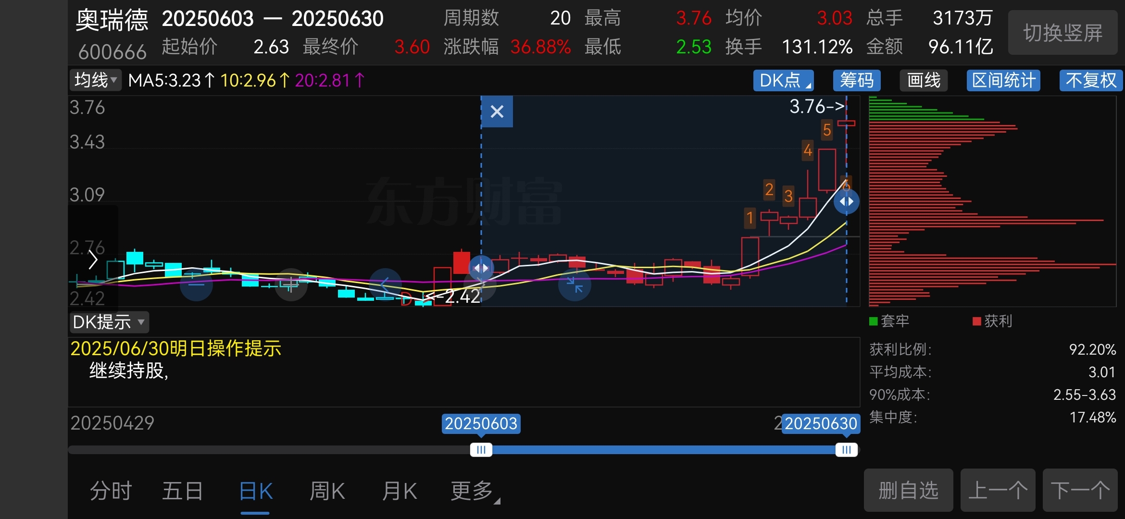The width and height of the screenshot is (1125, 519).
Task: Click the 金额 value 96.11亿
Action: coord(961,47)
